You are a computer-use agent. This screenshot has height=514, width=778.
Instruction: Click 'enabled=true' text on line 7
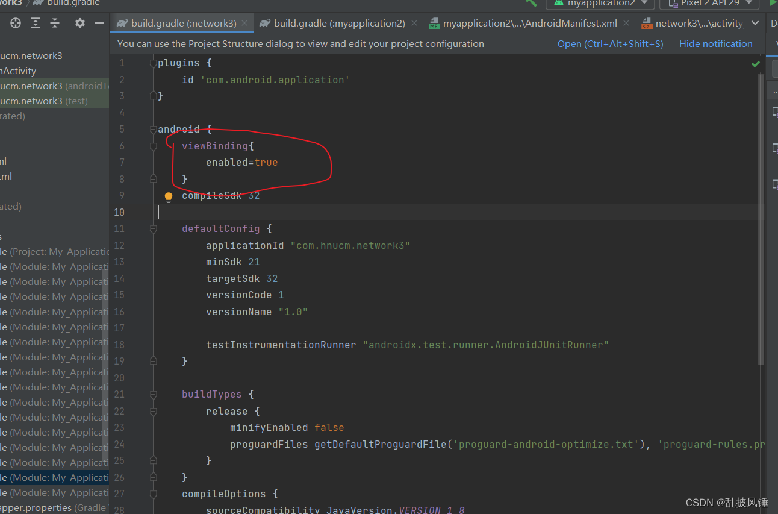click(x=241, y=163)
